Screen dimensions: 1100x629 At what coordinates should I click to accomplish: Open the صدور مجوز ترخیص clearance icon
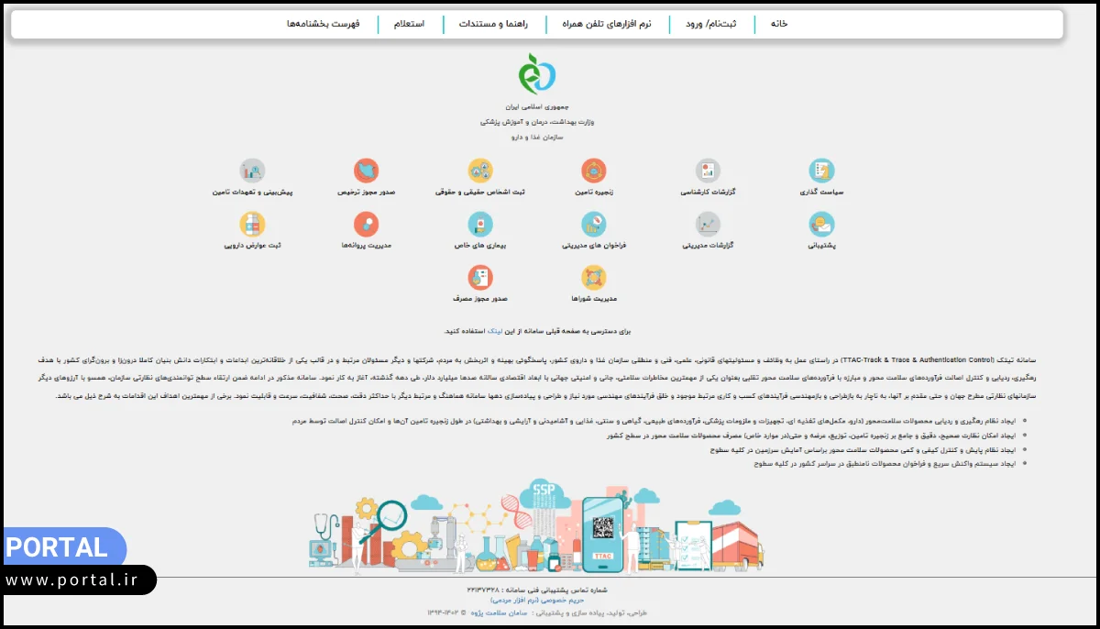pyautogui.click(x=367, y=171)
